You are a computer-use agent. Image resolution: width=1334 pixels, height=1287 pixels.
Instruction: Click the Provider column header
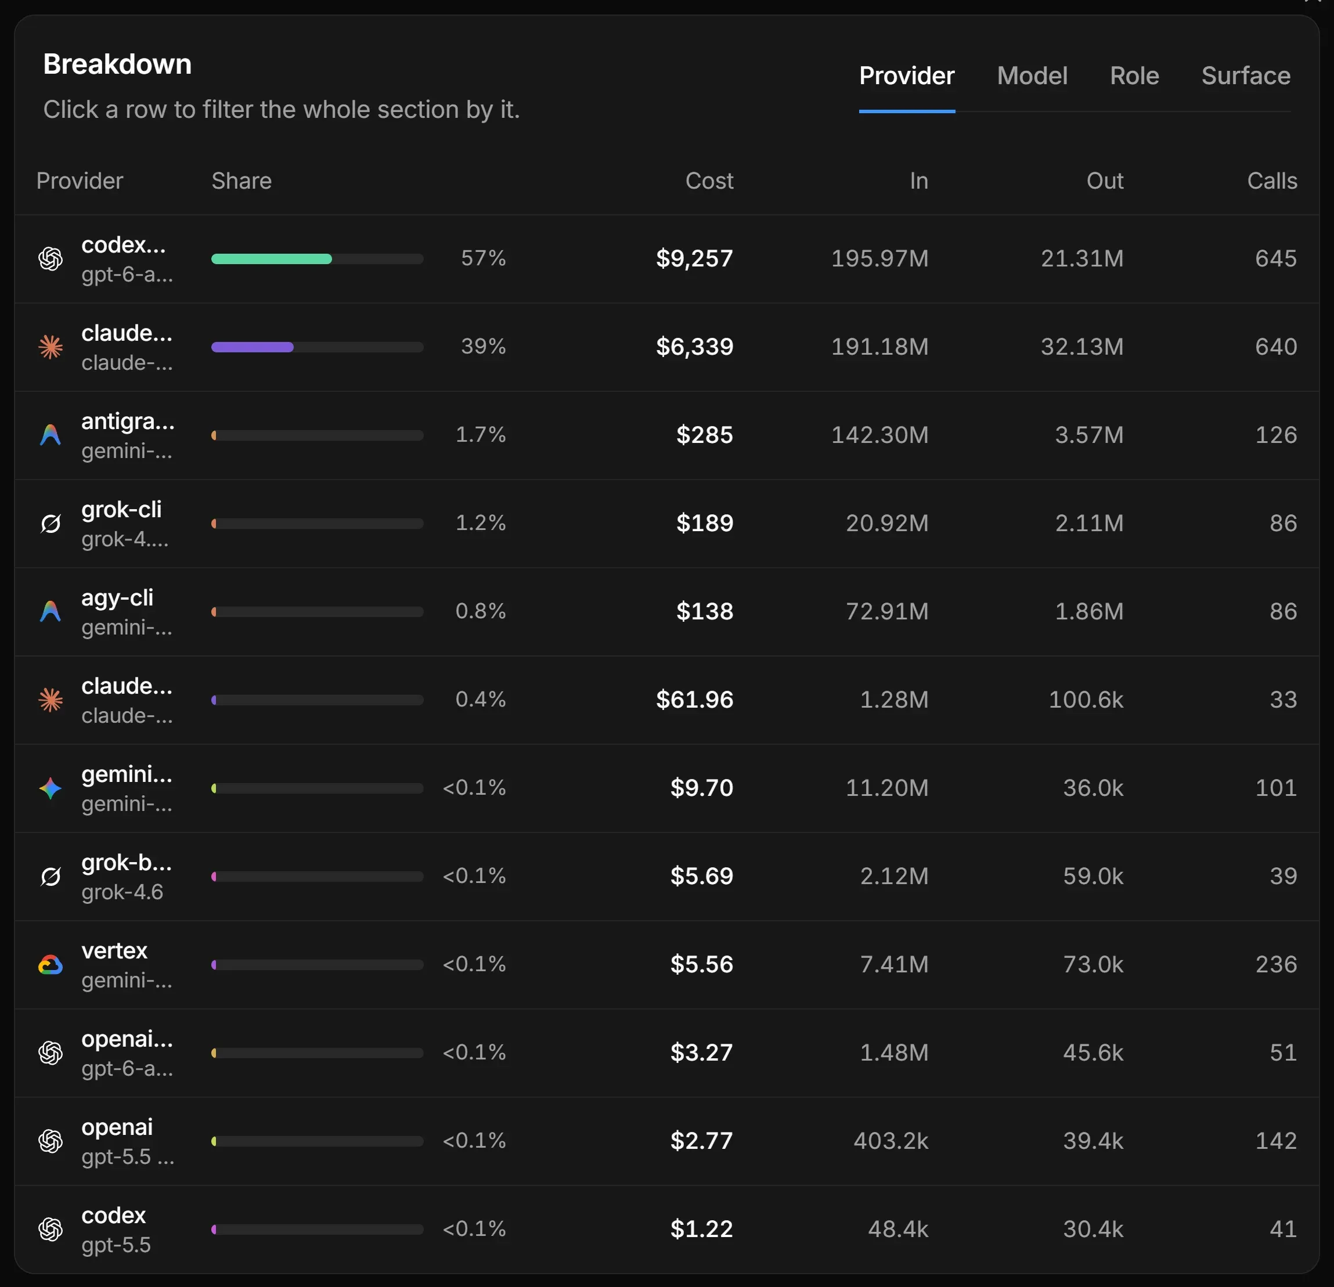click(80, 181)
